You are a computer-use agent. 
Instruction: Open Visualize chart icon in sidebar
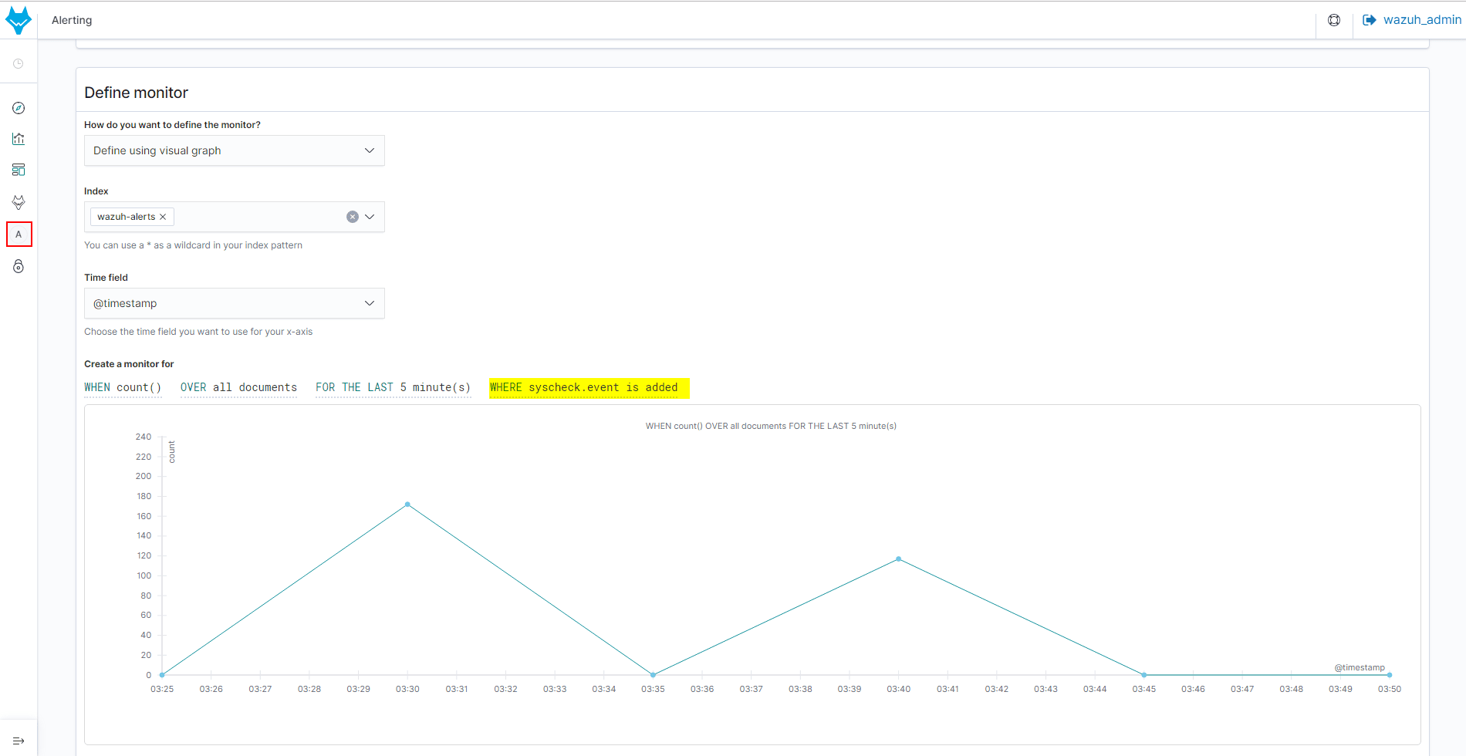pos(19,139)
